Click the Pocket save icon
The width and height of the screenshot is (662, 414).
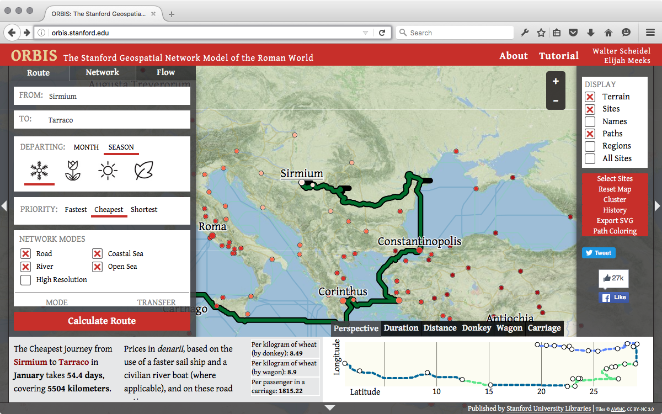(574, 33)
